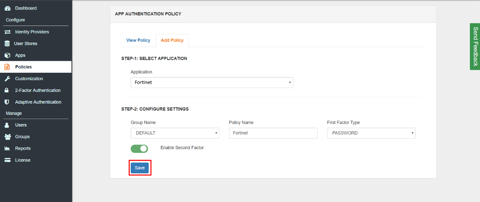Click the Apps cube icon
Viewport: 480px width, 202px height.
pyautogui.click(x=7, y=55)
